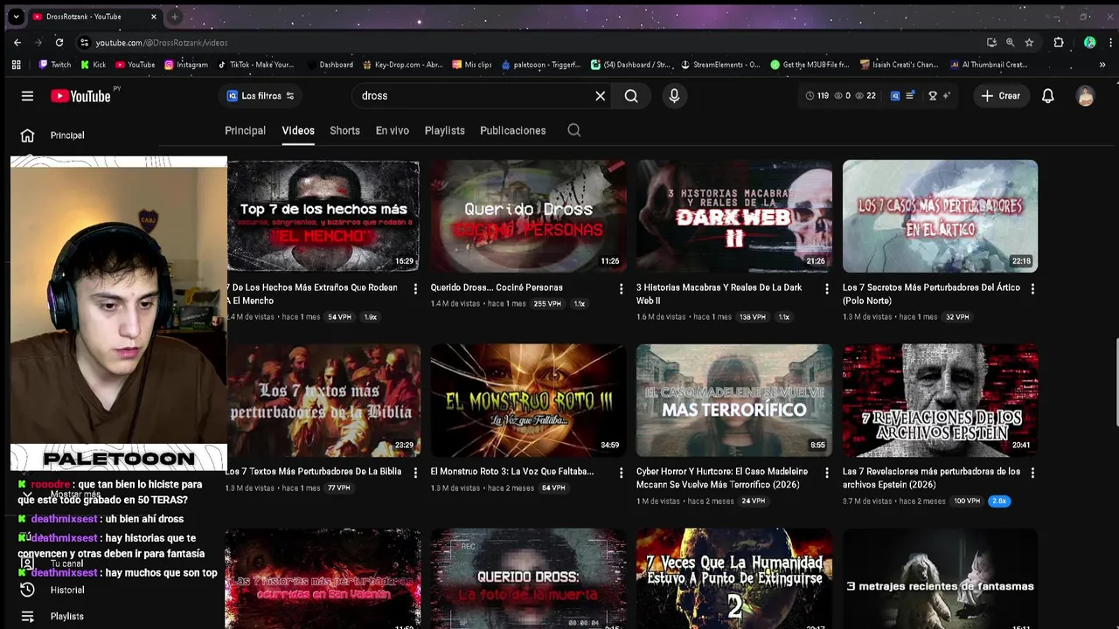The width and height of the screenshot is (1119, 629).
Task: Open the YouTube account avatar menu
Action: [x=1086, y=96]
